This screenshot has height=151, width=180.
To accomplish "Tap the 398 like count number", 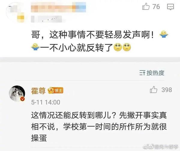I will pyautogui.click(x=167, y=90).
